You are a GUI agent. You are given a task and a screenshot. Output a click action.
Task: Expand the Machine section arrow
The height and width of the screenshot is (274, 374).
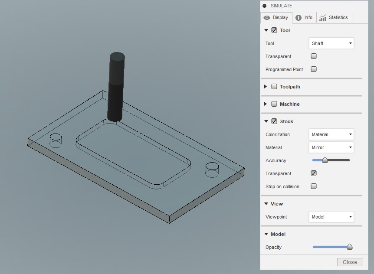pos(266,104)
